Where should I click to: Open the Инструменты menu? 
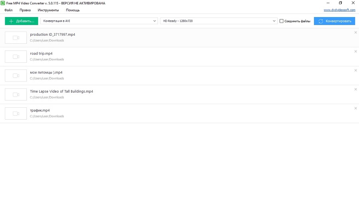[48, 10]
